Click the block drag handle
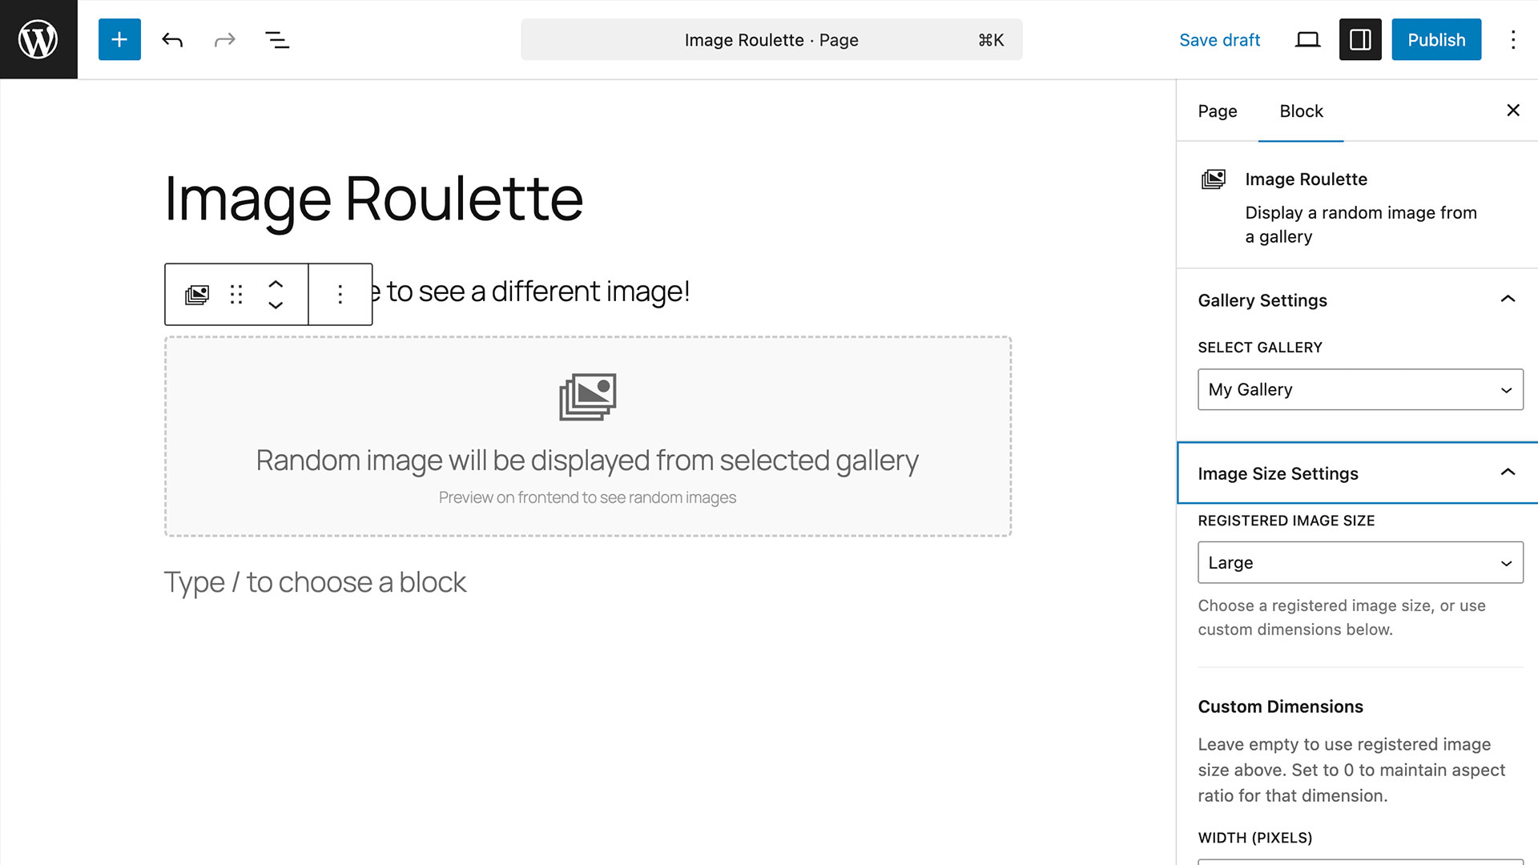 pyautogui.click(x=236, y=295)
